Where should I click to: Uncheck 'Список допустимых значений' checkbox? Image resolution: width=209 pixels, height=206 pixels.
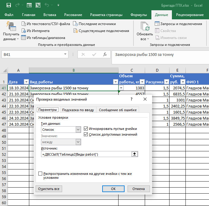tap(86, 134)
